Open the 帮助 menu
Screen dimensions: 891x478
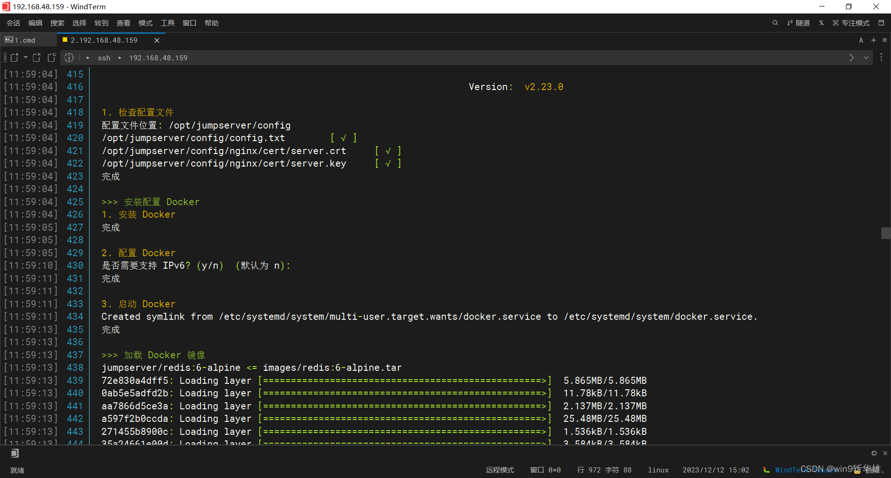(x=212, y=23)
